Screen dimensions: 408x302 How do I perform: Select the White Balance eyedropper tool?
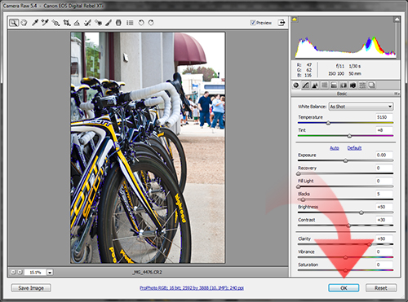(35, 23)
